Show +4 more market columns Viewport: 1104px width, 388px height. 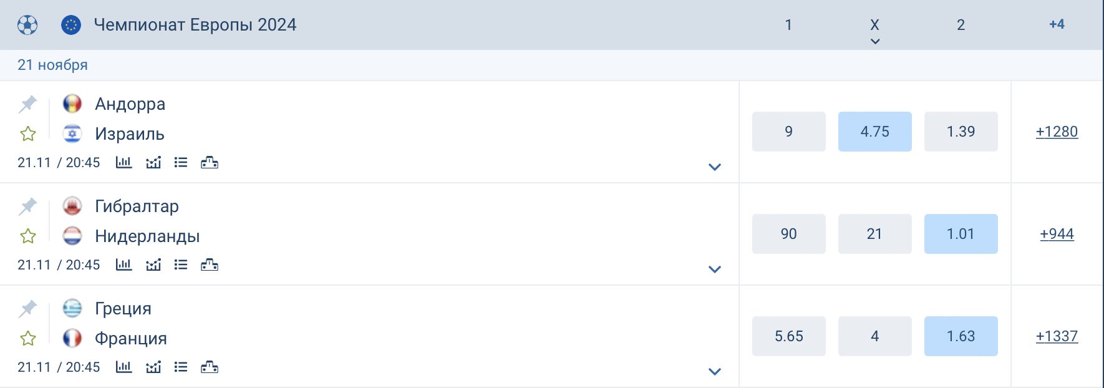1057,25
